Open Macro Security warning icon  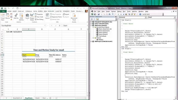11,19
